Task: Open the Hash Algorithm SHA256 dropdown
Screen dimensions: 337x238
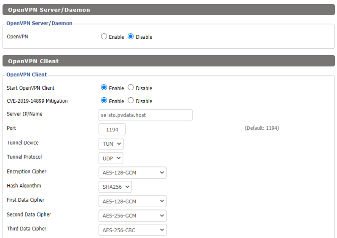Action: 115,187
